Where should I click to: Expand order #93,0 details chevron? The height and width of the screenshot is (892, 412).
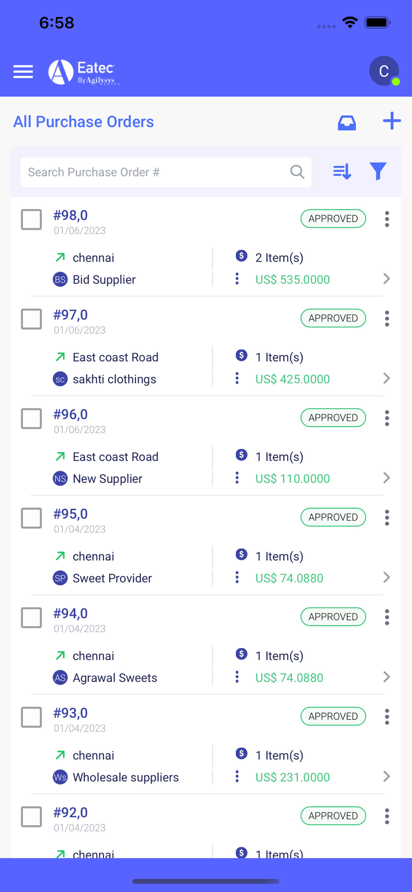click(x=386, y=776)
